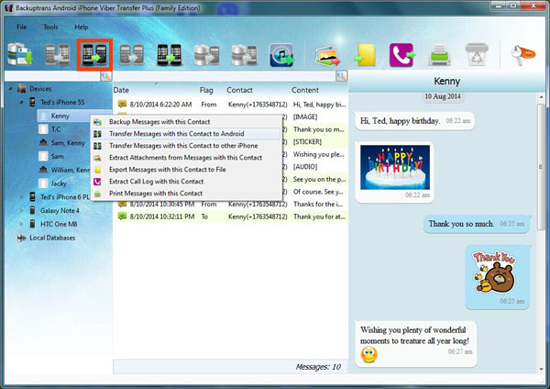Click the 'Hi, Ted, happy birthday.' chat bubble
This screenshot has width=550, height=389.
pos(414,121)
